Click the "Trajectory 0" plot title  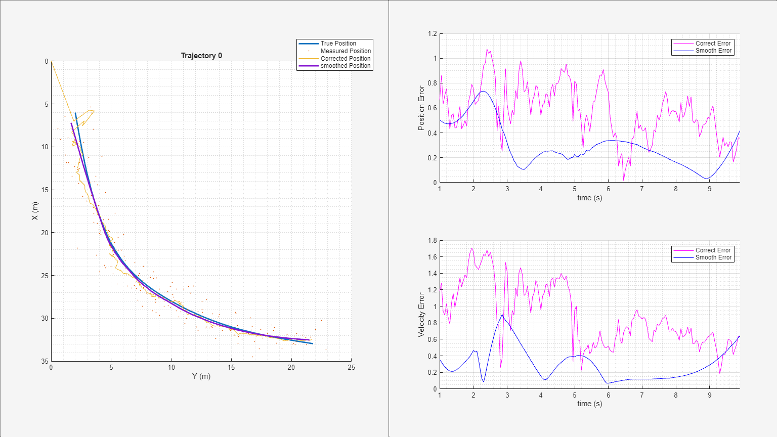(x=201, y=56)
